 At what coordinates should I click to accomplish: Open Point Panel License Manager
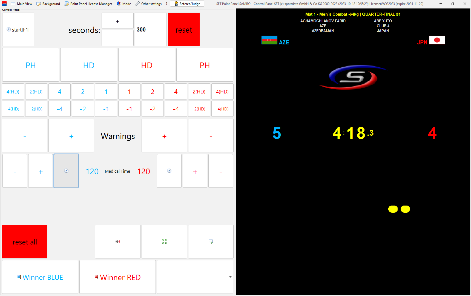point(88,4)
